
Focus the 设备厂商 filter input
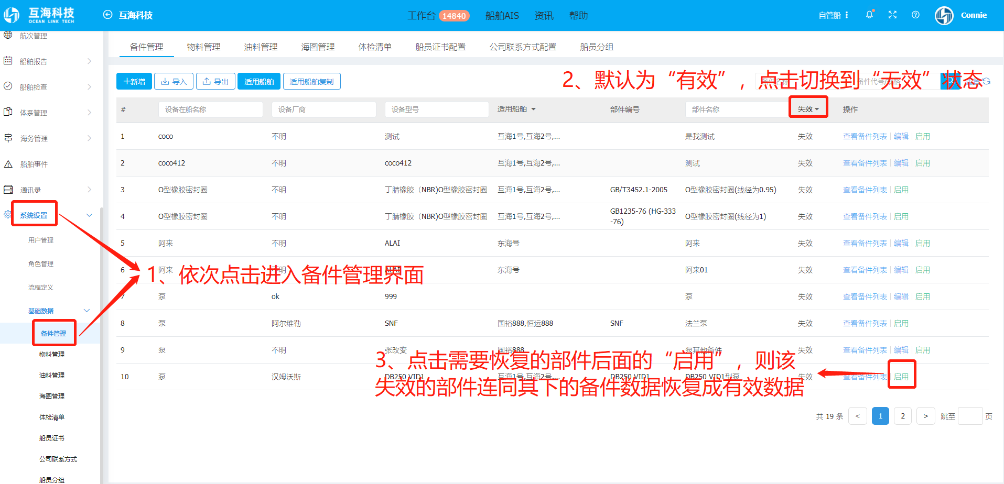click(x=323, y=109)
